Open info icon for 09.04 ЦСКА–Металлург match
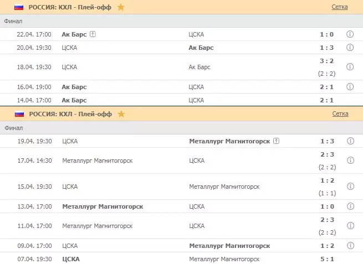 [350, 246]
